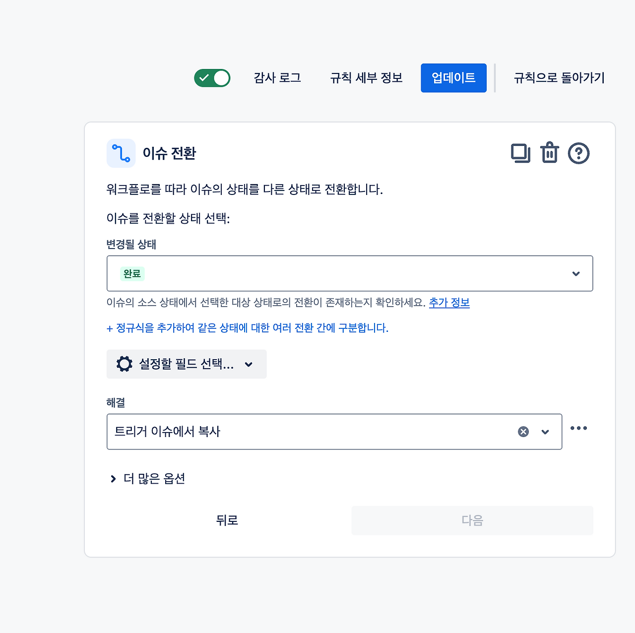Open the 감사 로그 tab
This screenshot has width=635, height=633.
(277, 77)
